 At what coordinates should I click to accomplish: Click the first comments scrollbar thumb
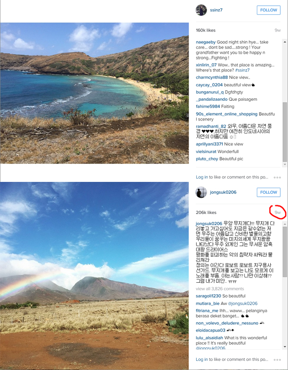coord(285,132)
